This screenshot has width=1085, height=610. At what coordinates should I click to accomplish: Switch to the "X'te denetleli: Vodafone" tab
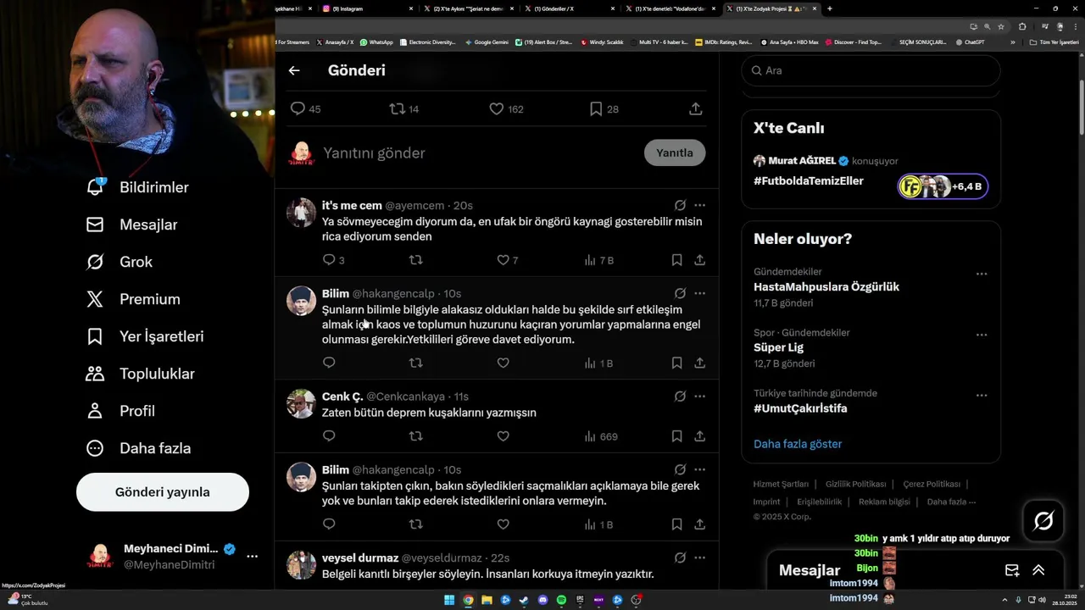point(670,8)
